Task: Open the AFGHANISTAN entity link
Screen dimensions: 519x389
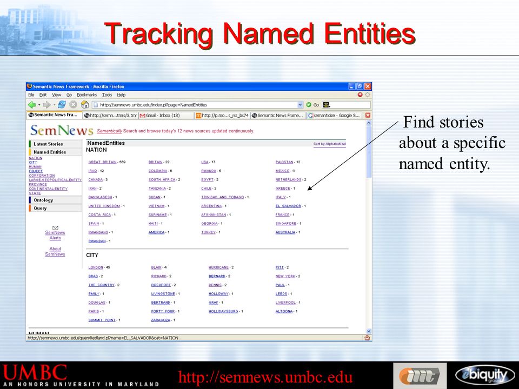Action: 214,215
